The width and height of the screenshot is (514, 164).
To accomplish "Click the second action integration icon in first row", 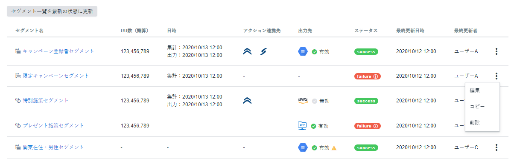I will click(264, 51).
